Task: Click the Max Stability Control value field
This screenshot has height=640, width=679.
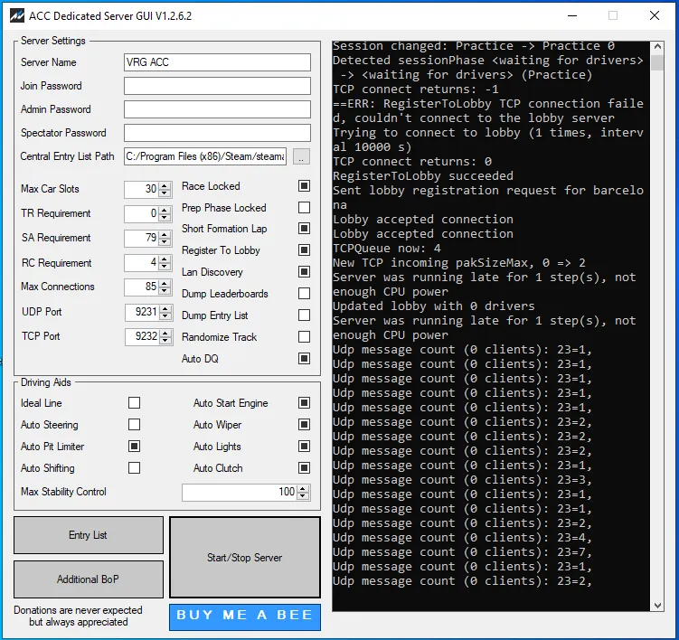Action: (240, 493)
